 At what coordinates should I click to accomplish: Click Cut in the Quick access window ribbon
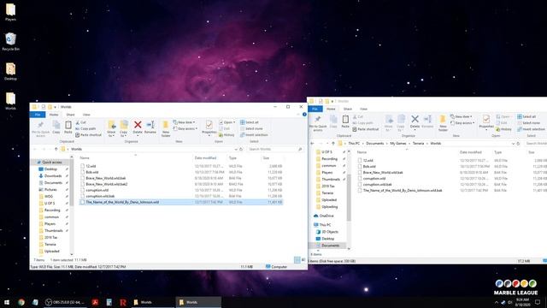pos(81,122)
